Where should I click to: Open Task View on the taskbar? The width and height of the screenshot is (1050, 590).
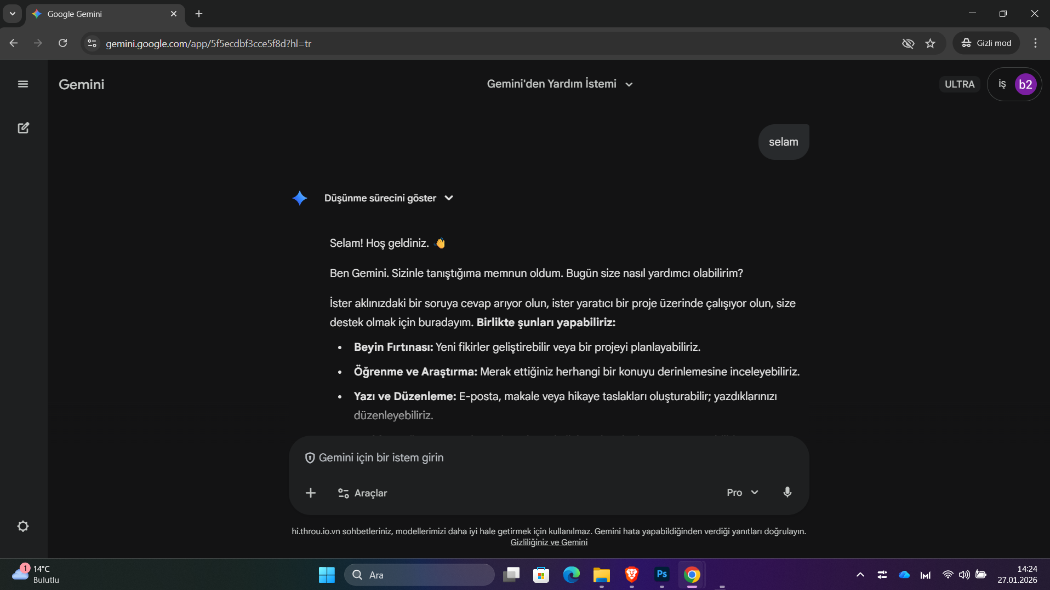click(511, 575)
